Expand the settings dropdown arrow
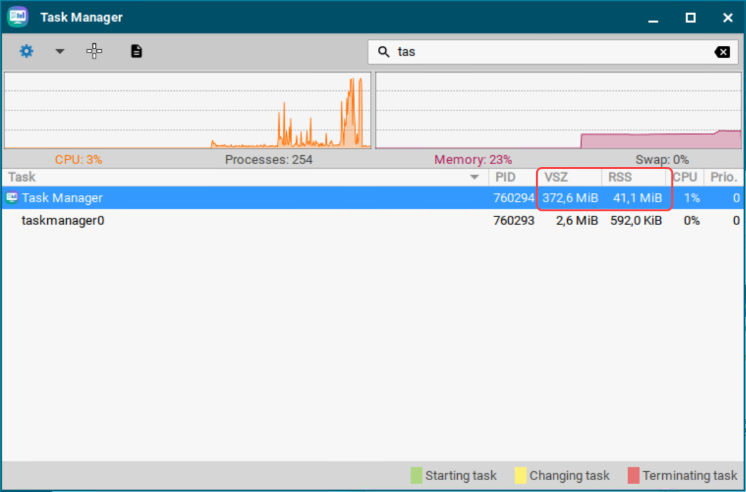 tap(60, 51)
